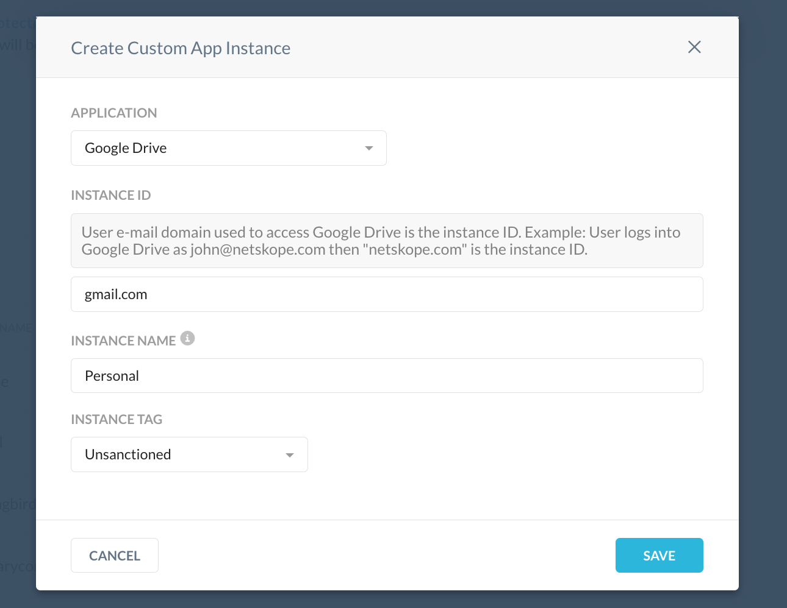Click the Instance Name field containing Personal
Viewport: 787px width, 608px height.
point(387,376)
